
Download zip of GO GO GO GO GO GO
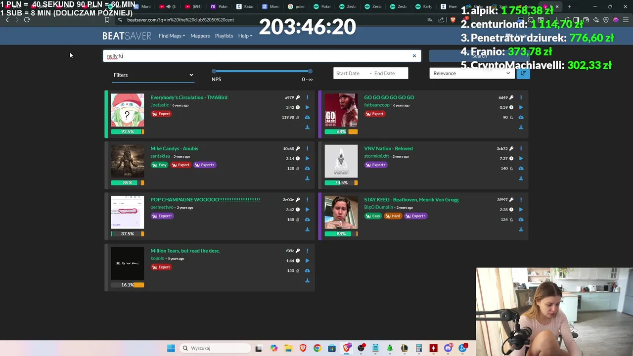pyautogui.click(x=521, y=127)
